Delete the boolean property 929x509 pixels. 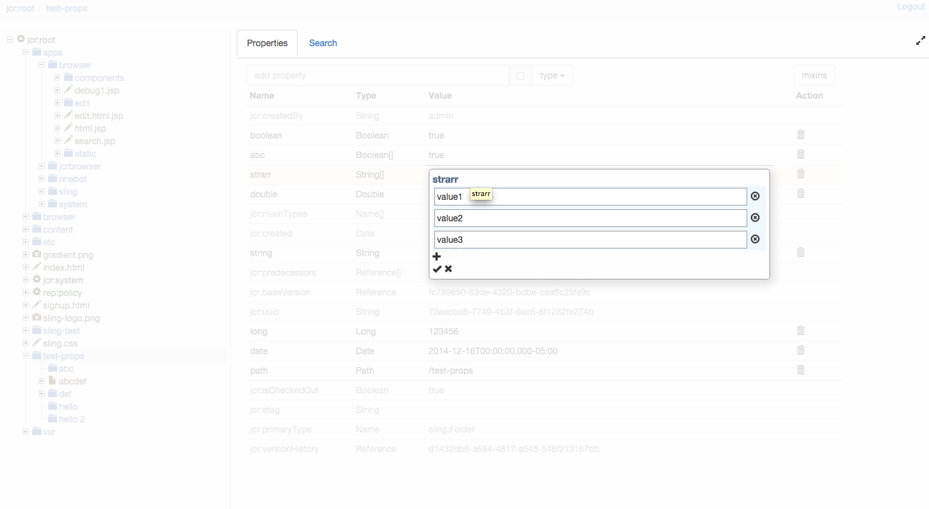[800, 134]
